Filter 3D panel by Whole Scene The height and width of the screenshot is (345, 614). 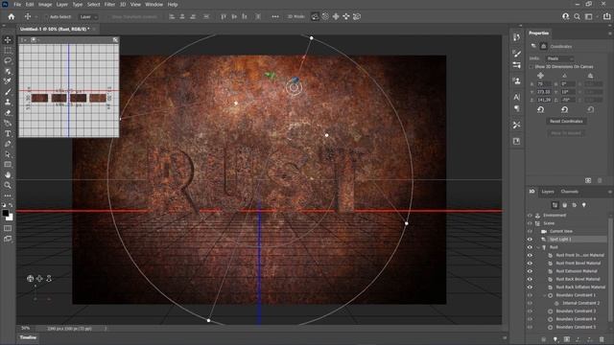tap(555, 205)
